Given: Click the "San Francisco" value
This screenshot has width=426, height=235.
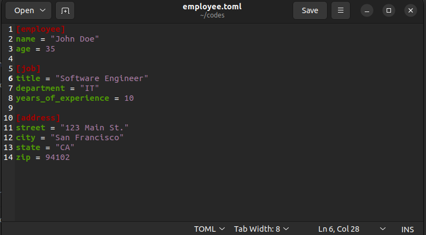Looking at the screenshot, I should (87, 137).
